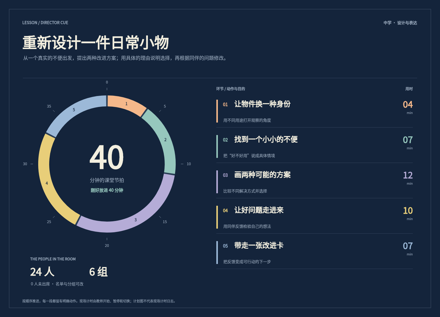440x317 pixels.
Task: Open step 02 找到一个小小的不便
Action: pos(314,147)
